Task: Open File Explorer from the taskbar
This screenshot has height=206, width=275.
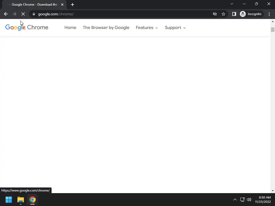Action: coord(20,200)
